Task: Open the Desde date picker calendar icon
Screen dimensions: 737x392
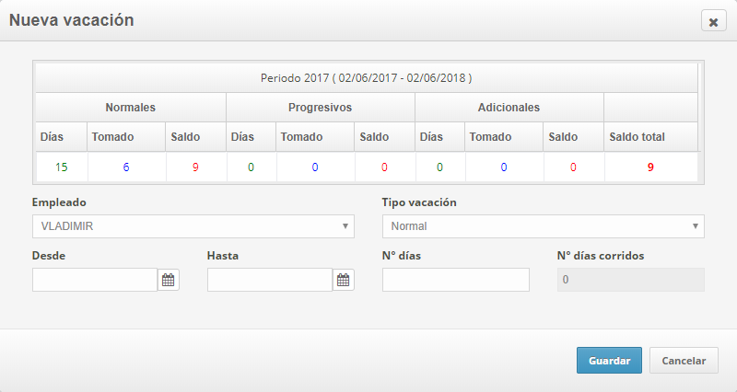Action: (x=169, y=280)
